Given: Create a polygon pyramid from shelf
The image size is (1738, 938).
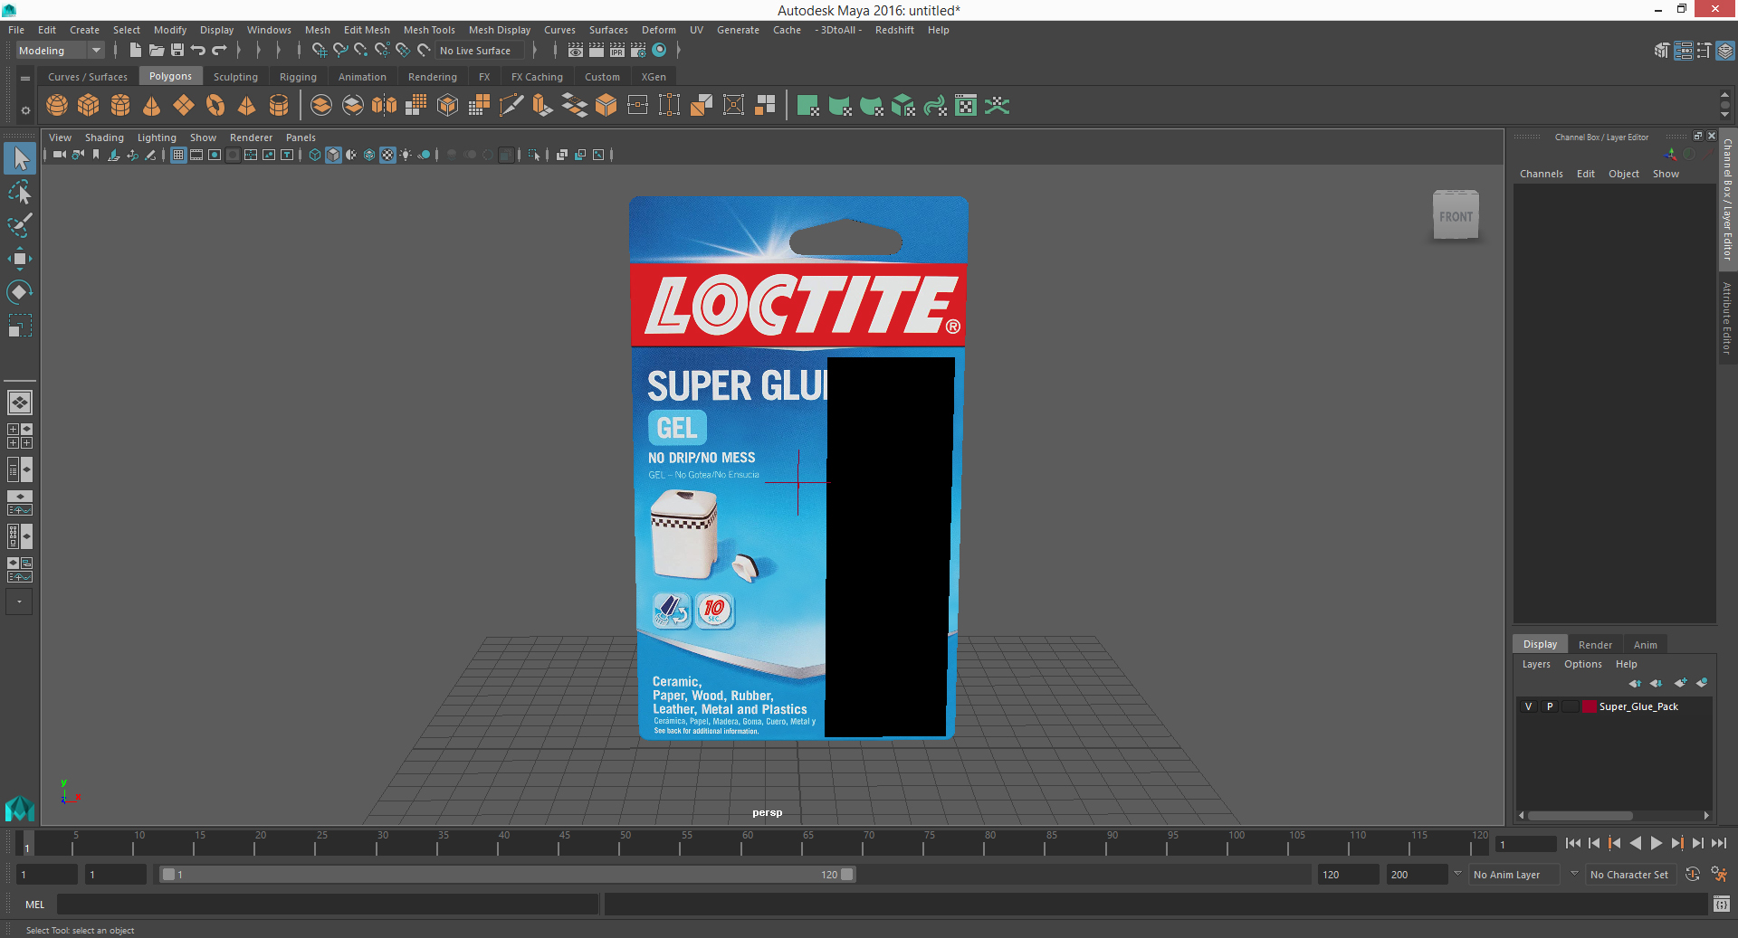Looking at the screenshot, I should (x=246, y=106).
